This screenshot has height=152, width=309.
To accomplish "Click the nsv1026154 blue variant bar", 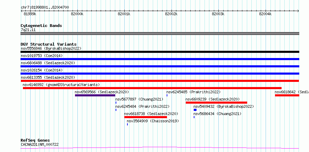I will point(160,74).
